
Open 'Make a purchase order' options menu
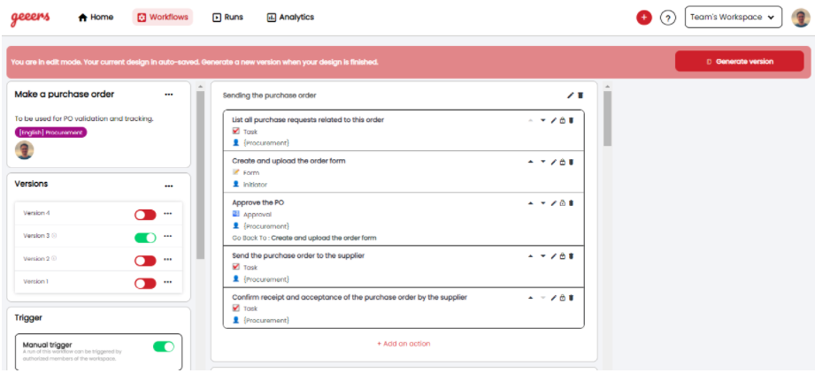click(168, 94)
